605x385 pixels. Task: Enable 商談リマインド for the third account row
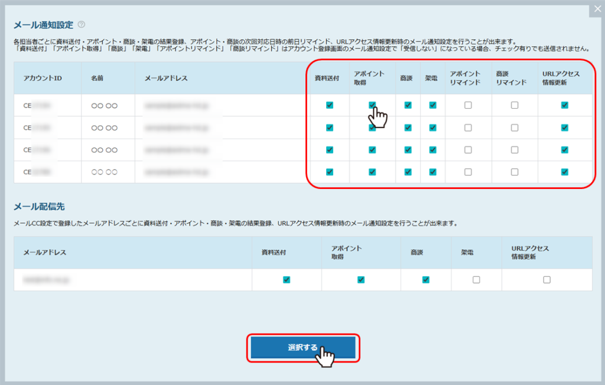515,150
